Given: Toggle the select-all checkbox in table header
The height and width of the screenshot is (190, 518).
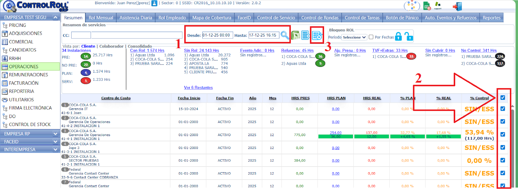Looking at the screenshot, I should tap(503, 98).
